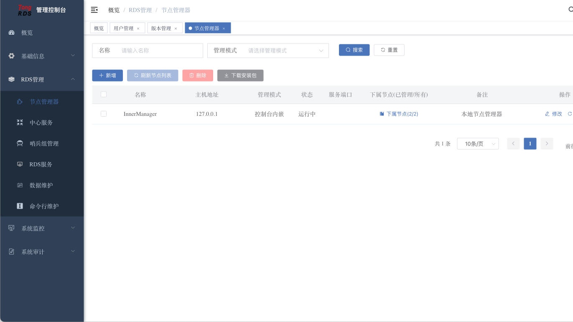Click the 运行中 status cell

[307, 114]
